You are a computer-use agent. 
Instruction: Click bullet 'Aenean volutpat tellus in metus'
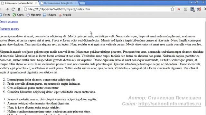click(38, 103)
